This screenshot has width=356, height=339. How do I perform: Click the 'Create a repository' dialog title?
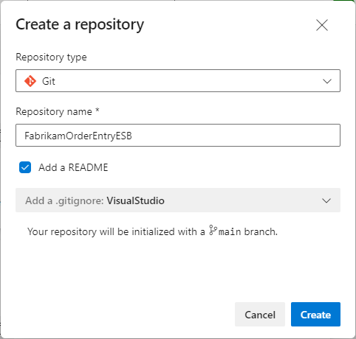pos(80,25)
